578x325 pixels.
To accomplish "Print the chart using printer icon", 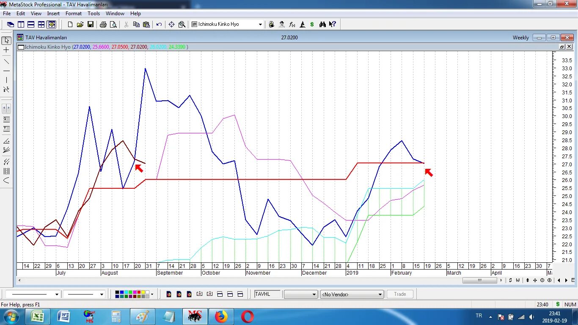I will [x=103, y=25].
